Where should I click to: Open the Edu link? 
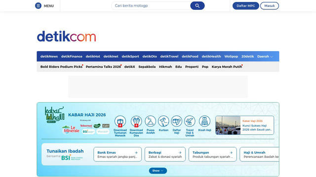coord(179,67)
